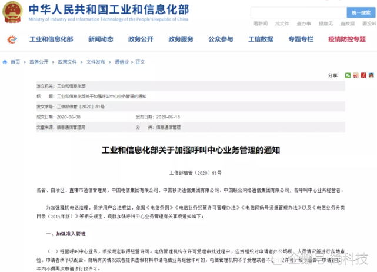Screen dimensions: 377x272
Task: Go to 文件发布 in the breadcrumb
Action: [x=96, y=62]
